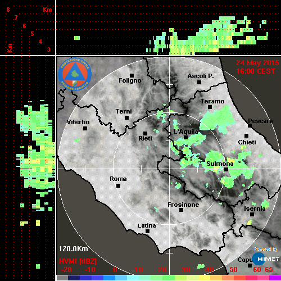Click the vertical cross-section panel on left

tap(28, 169)
